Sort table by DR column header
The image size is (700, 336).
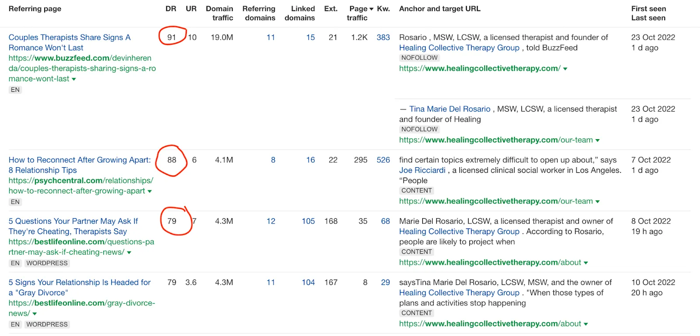171,9
